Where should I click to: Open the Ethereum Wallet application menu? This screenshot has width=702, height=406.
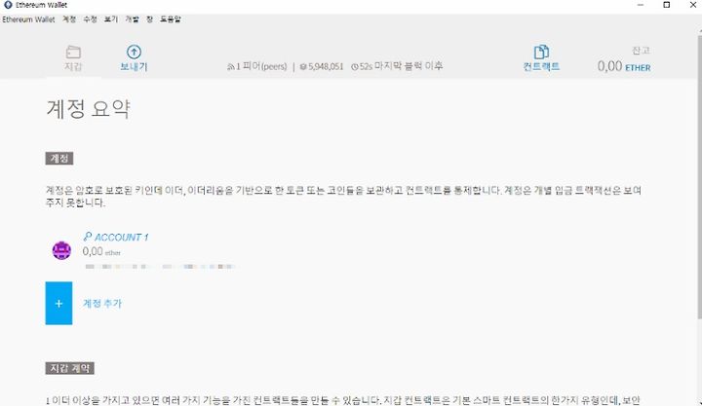(x=28, y=19)
